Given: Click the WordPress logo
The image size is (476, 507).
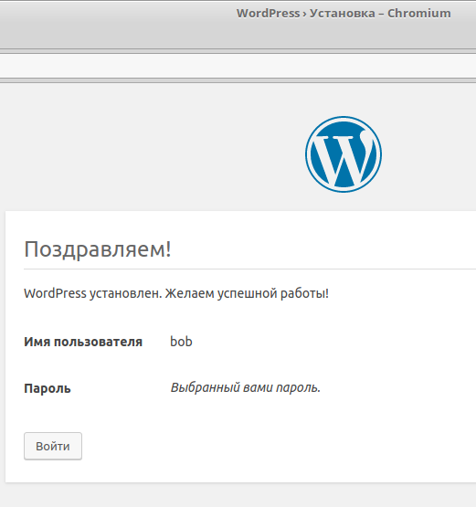Looking at the screenshot, I should click(x=344, y=154).
